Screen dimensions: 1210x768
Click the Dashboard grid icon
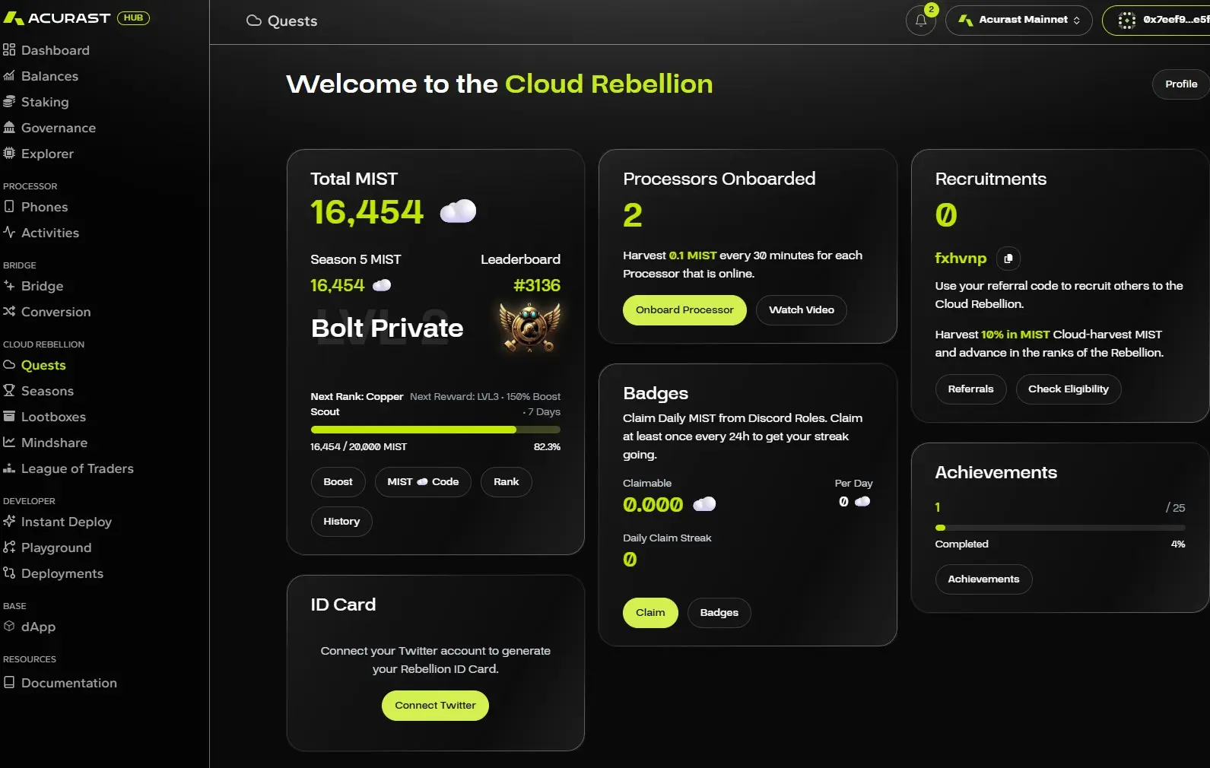(x=9, y=50)
